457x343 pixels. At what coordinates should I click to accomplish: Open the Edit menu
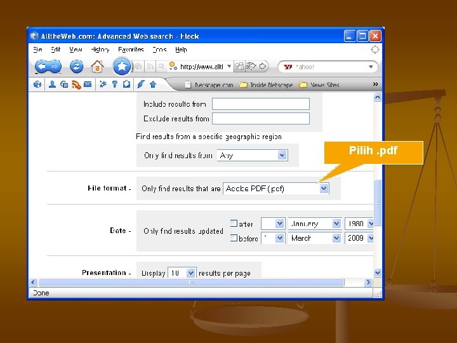(56, 50)
